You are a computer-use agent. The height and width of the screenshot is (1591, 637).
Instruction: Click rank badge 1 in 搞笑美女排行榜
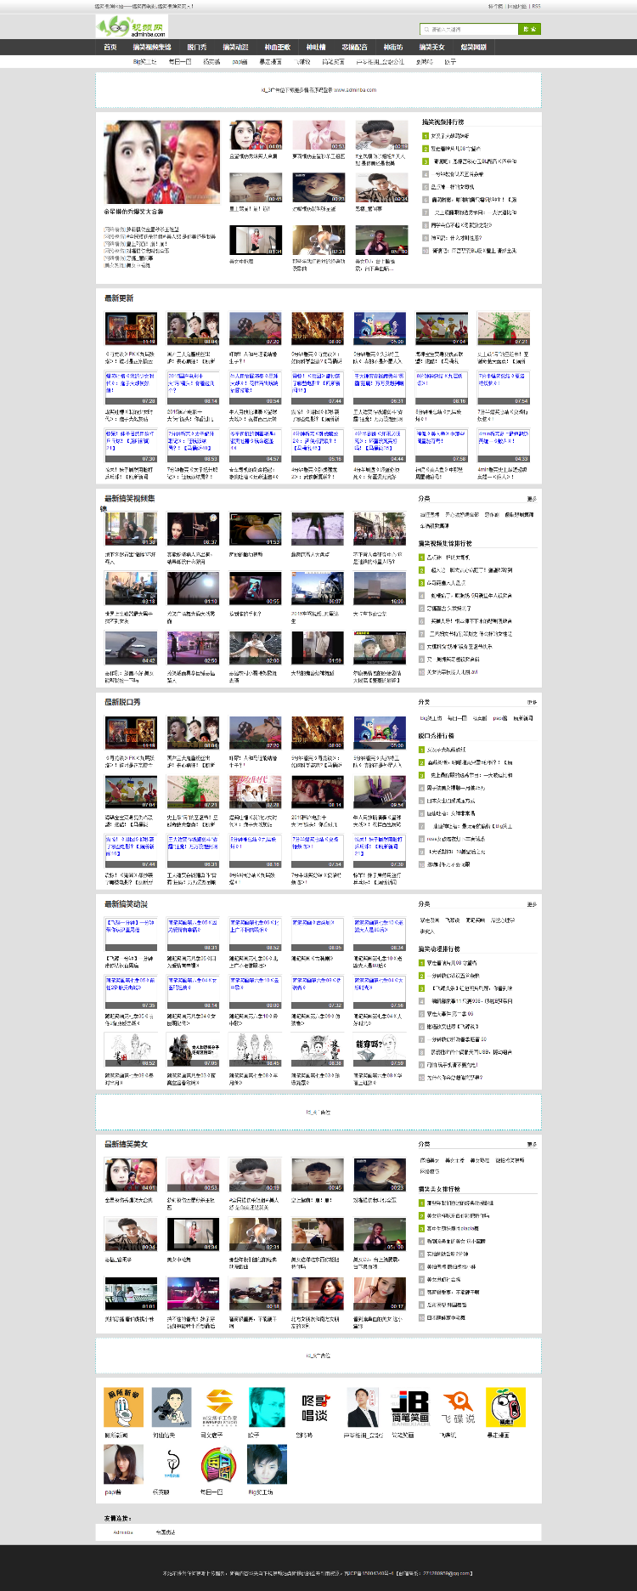(421, 1203)
